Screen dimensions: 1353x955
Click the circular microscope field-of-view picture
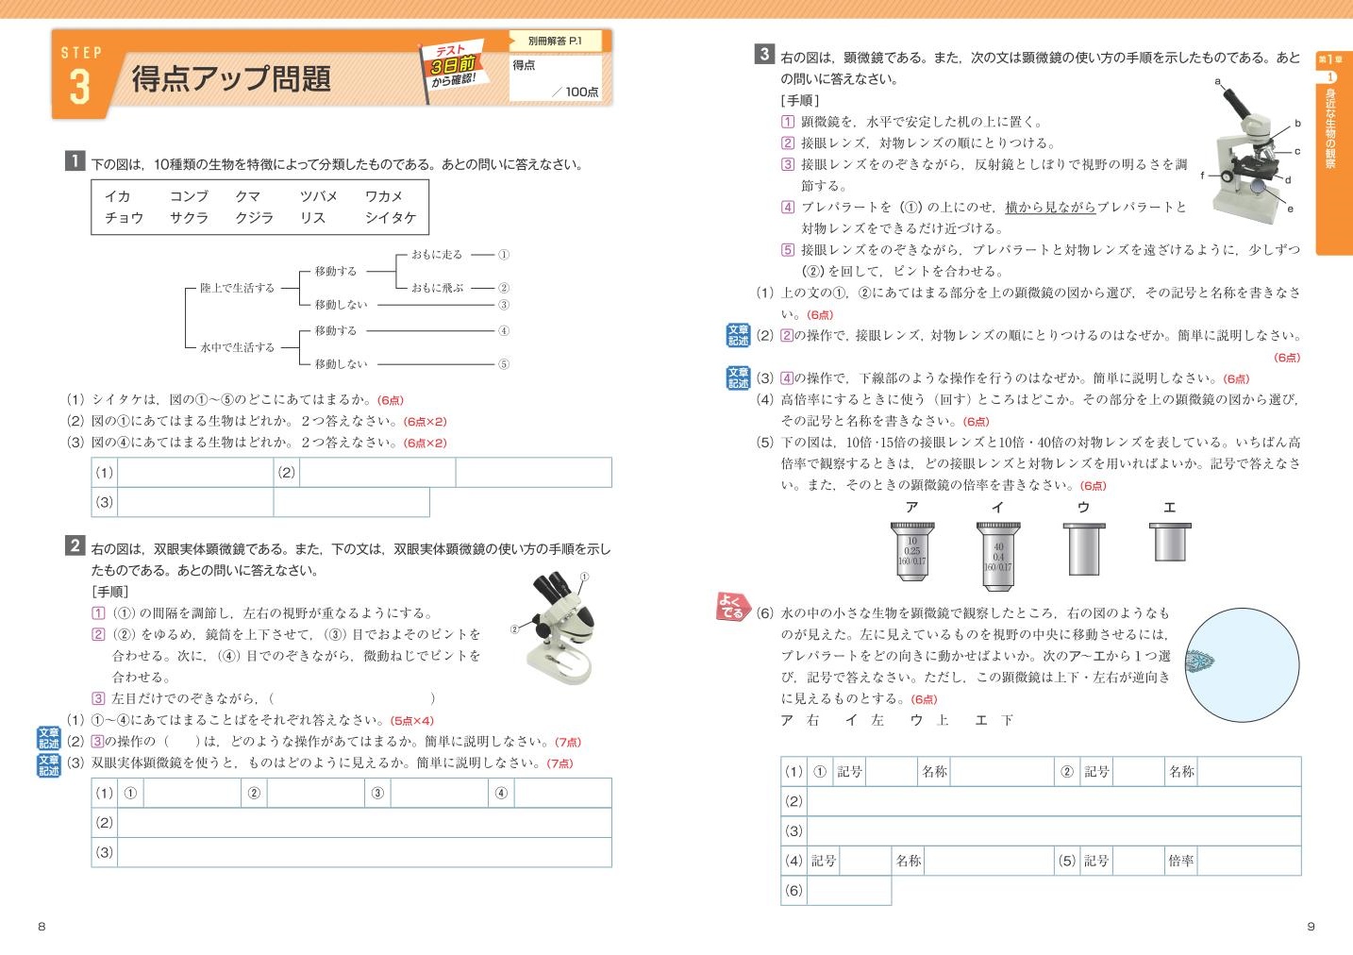[x=1242, y=665]
